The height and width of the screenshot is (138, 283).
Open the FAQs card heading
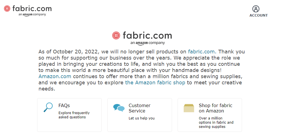64,105
